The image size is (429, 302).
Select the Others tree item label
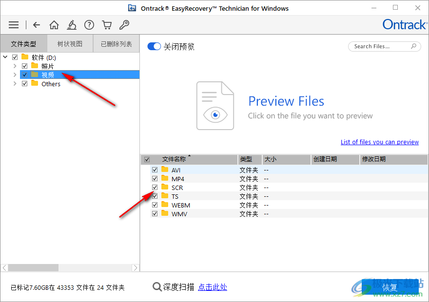pyautogui.click(x=51, y=84)
